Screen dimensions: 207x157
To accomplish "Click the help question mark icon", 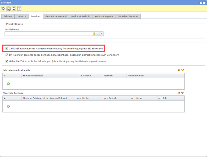I will [x=201, y=2].
